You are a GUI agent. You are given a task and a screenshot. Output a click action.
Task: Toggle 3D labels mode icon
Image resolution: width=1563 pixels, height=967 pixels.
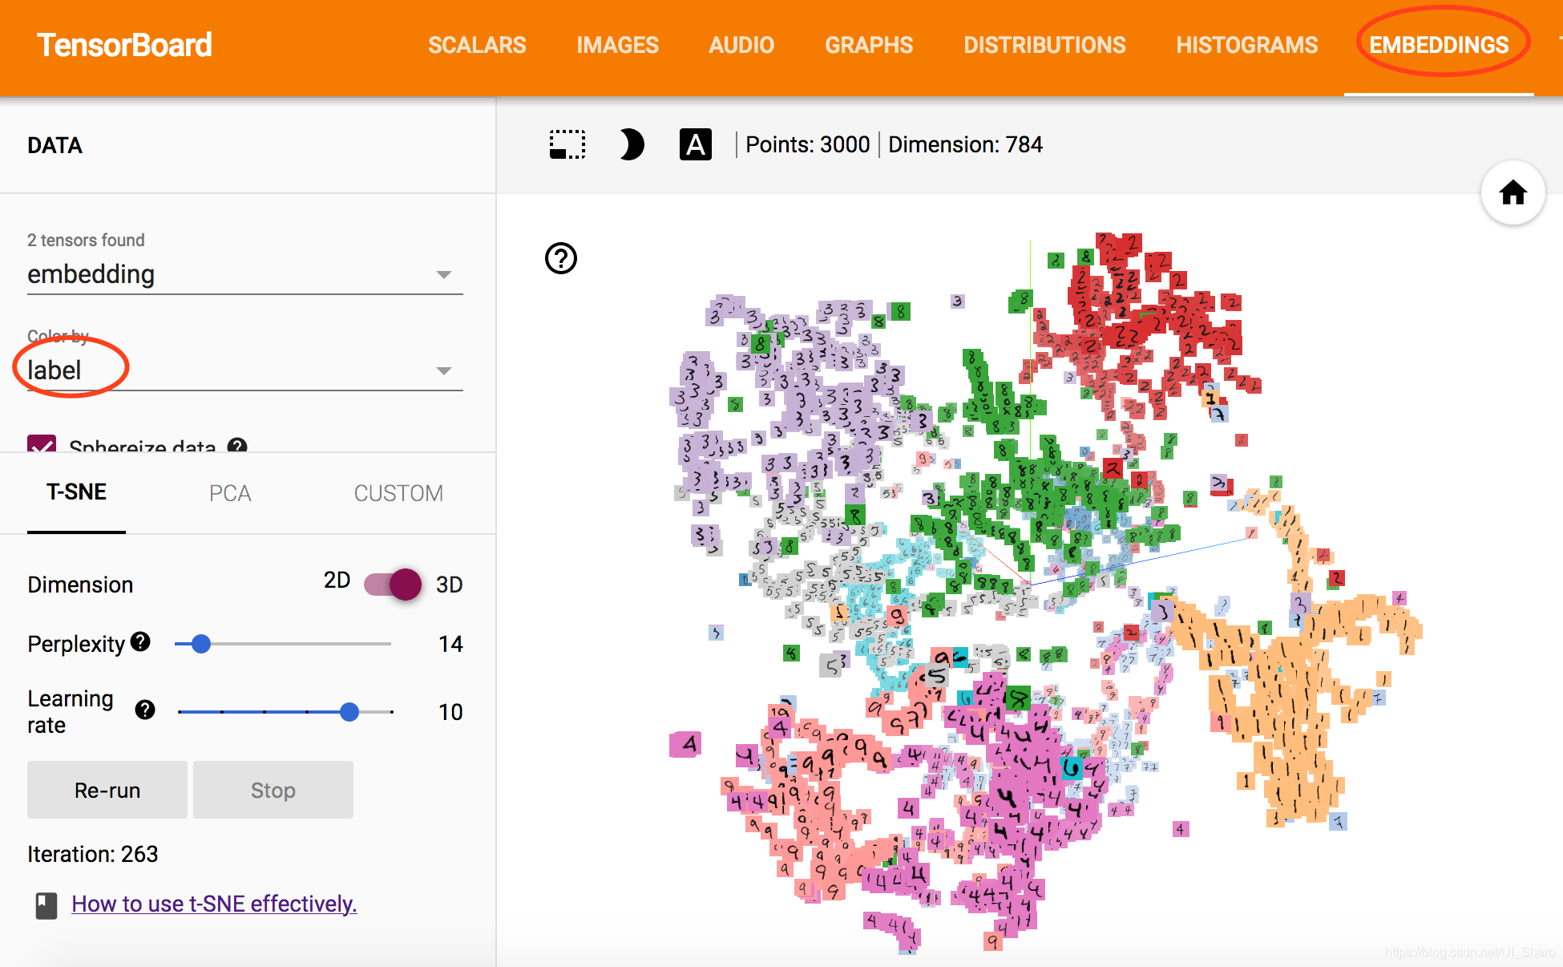(695, 145)
